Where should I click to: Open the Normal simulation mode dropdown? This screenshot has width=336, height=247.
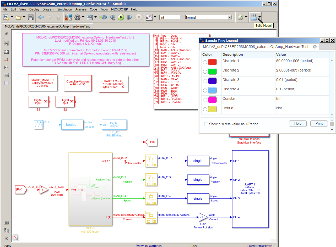[x=230, y=18]
